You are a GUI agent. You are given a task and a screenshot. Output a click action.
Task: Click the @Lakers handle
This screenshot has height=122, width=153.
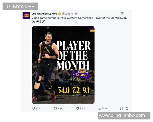pos(67,14)
